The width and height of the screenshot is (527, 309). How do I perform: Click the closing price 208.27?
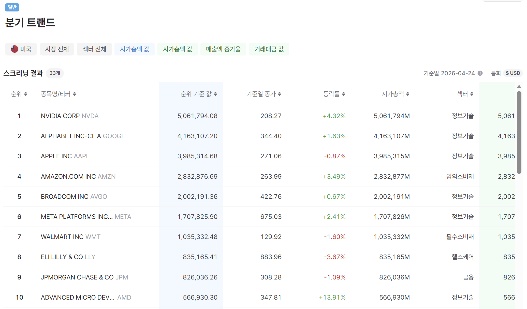(271, 116)
